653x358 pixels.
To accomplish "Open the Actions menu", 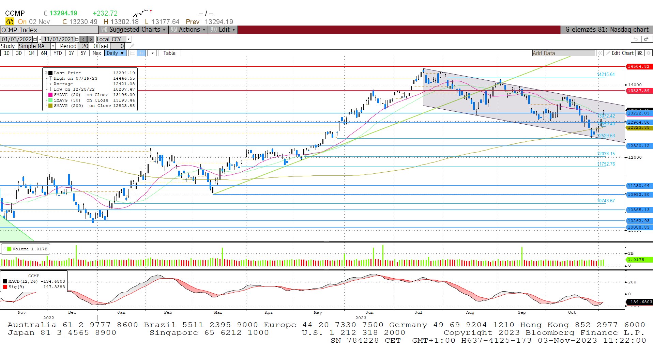I will point(188,30).
